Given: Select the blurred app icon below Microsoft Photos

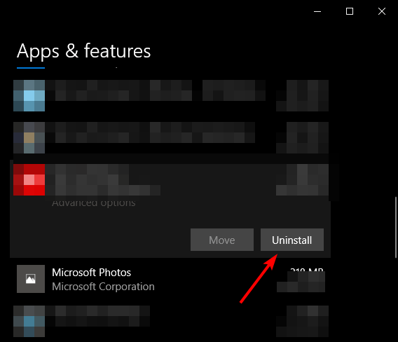Looking at the screenshot, I should (29, 321).
